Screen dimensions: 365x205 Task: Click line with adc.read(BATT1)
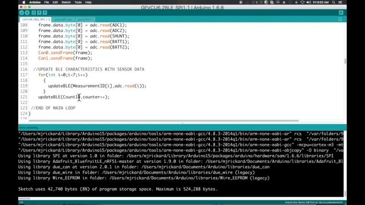(x=84, y=42)
